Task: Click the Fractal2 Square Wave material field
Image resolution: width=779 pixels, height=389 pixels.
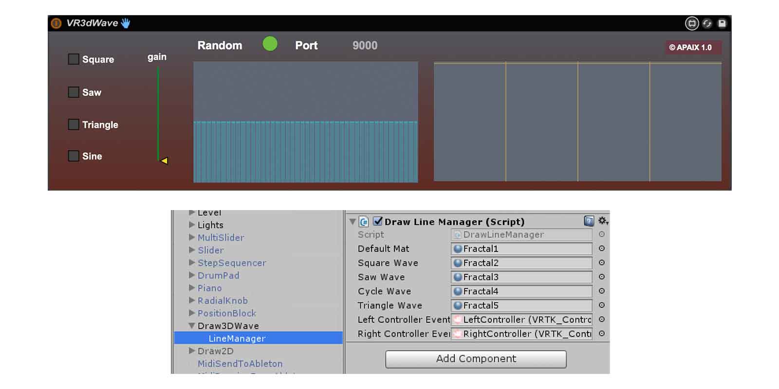Action: coord(521,263)
